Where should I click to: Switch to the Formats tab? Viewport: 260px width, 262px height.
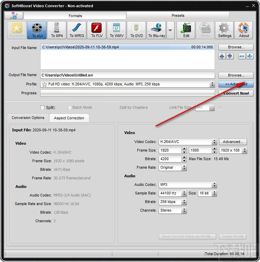[75, 16]
